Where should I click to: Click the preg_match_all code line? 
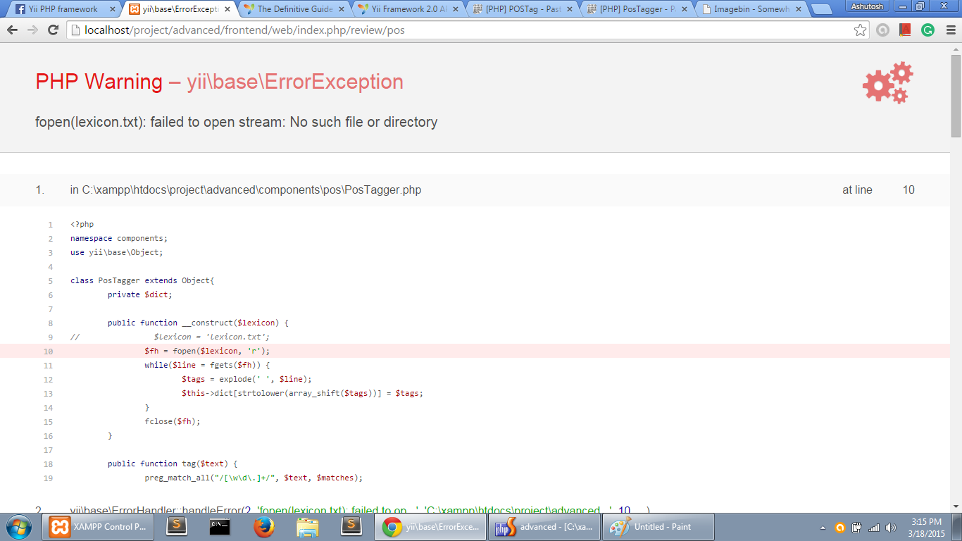pos(254,478)
